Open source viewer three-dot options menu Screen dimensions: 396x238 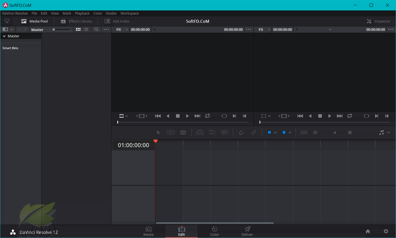click(x=249, y=29)
